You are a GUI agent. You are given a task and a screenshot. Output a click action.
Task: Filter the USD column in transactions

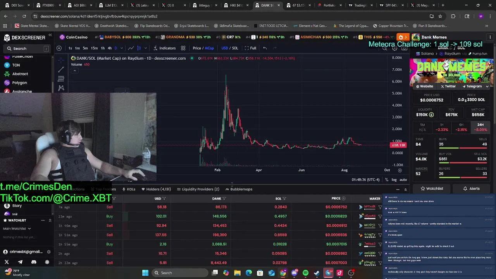[164, 199]
